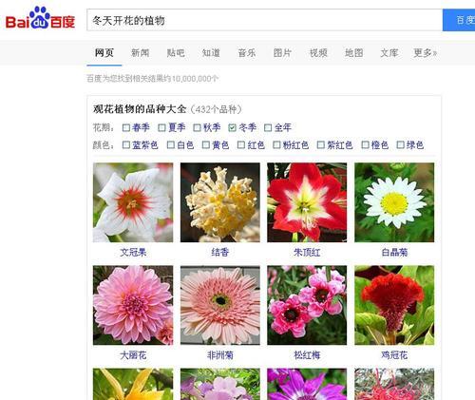
Task: Tick the 红色 color checkbox
Action: point(241,144)
